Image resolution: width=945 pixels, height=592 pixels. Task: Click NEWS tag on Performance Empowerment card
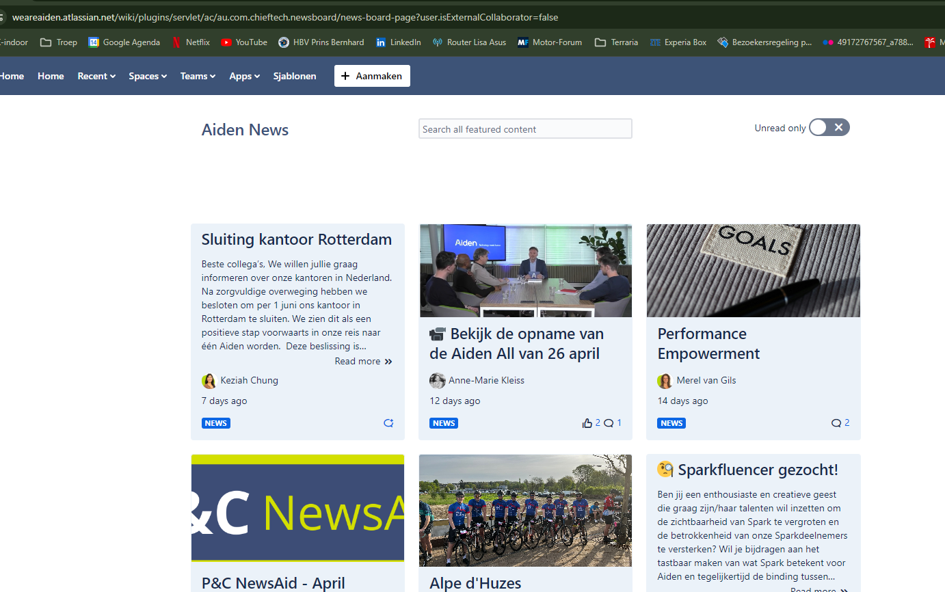(x=671, y=423)
